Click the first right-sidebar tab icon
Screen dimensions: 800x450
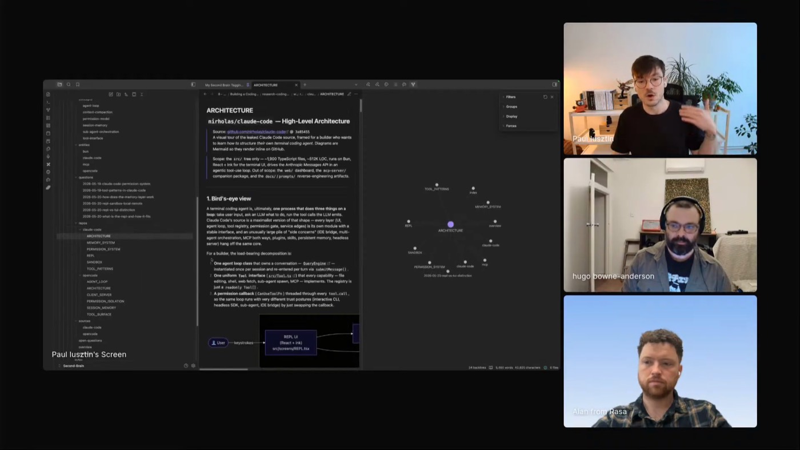[x=368, y=85]
